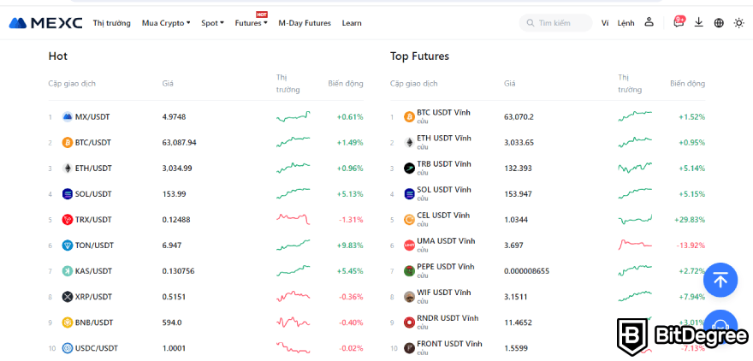This screenshot has height=361, width=753.
Task: Open the TON/USDT trading pair
Action: tap(95, 246)
